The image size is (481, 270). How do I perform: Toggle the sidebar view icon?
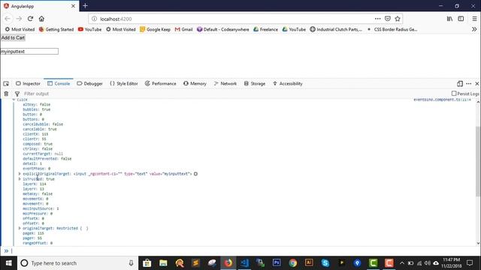click(461, 19)
